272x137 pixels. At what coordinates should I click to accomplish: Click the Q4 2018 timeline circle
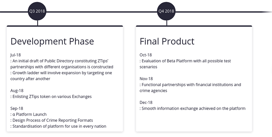pos(166,11)
